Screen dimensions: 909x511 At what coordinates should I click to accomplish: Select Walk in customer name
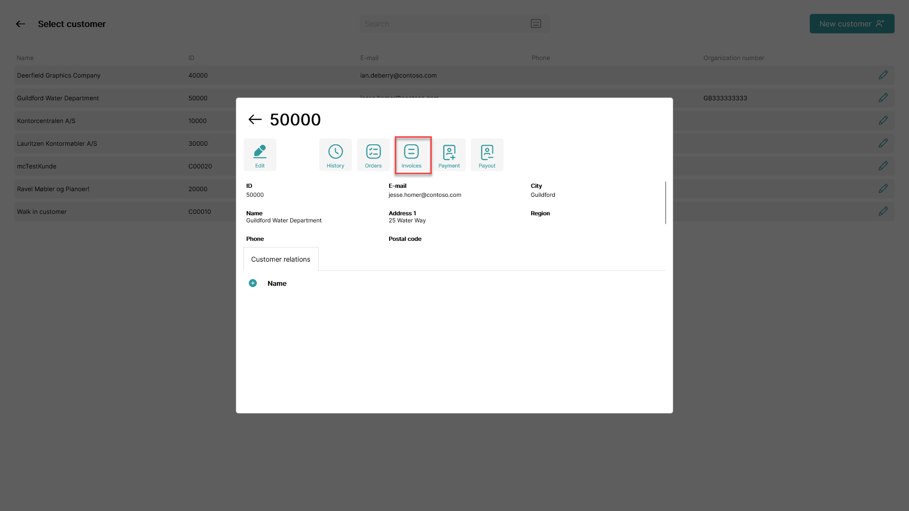click(x=42, y=211)
